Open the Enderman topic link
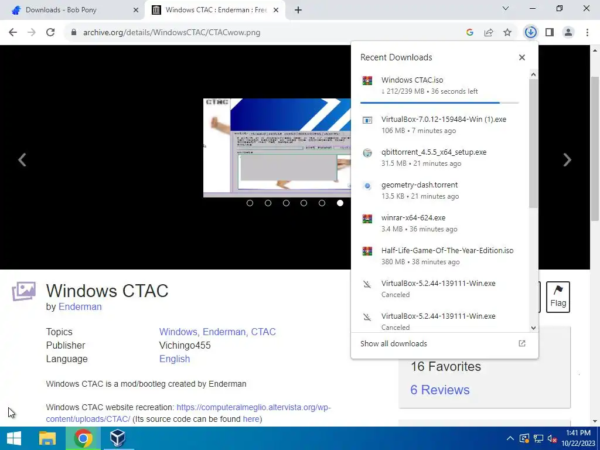This screenshot has width=600, height=450. tap(224, 332)
